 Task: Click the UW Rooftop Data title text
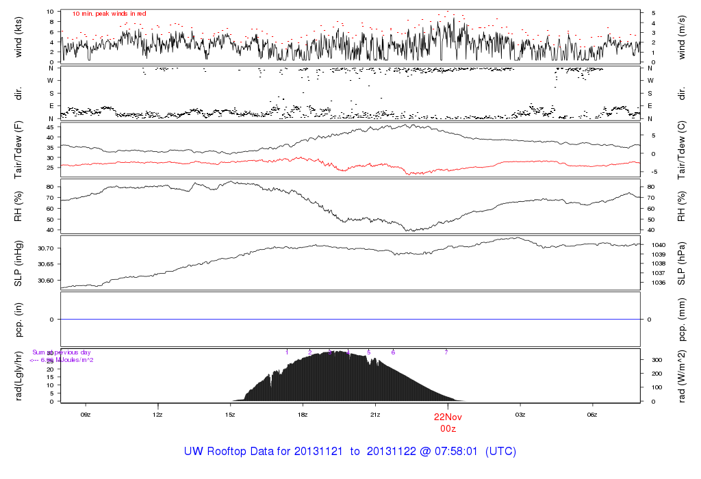click(350, 452)
